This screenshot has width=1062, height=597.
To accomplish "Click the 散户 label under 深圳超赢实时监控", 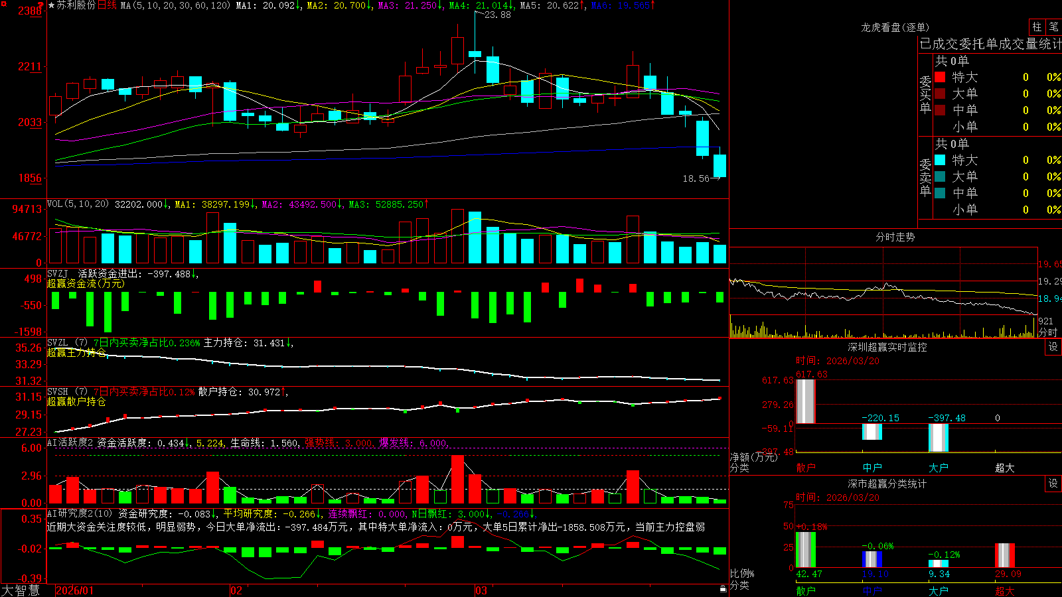I will click(806, 468).
